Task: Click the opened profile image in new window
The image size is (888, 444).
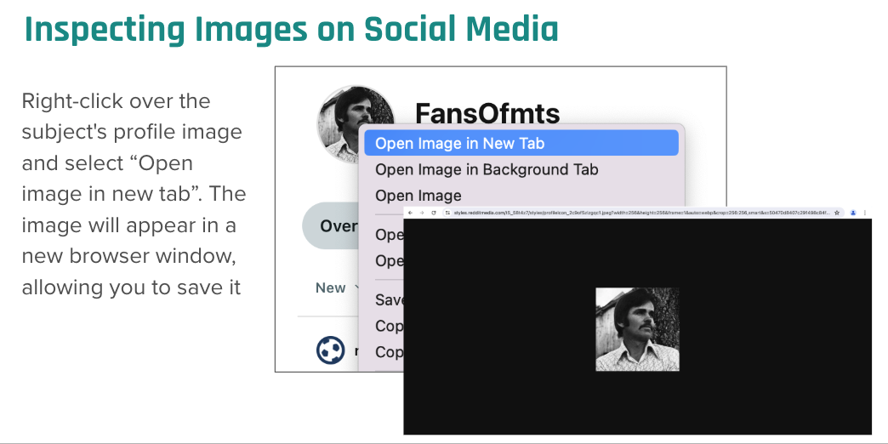Action: click(x=637, y=329)
